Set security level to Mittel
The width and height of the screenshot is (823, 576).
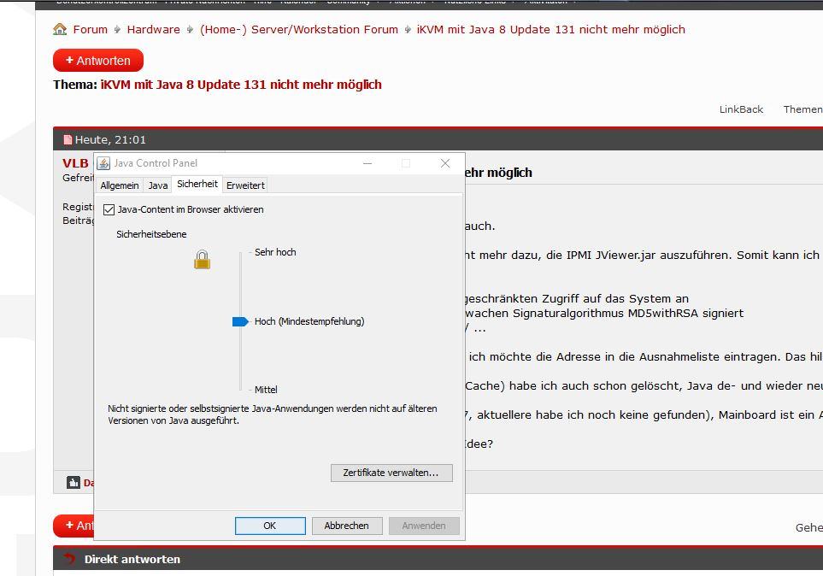coord(266,390)
